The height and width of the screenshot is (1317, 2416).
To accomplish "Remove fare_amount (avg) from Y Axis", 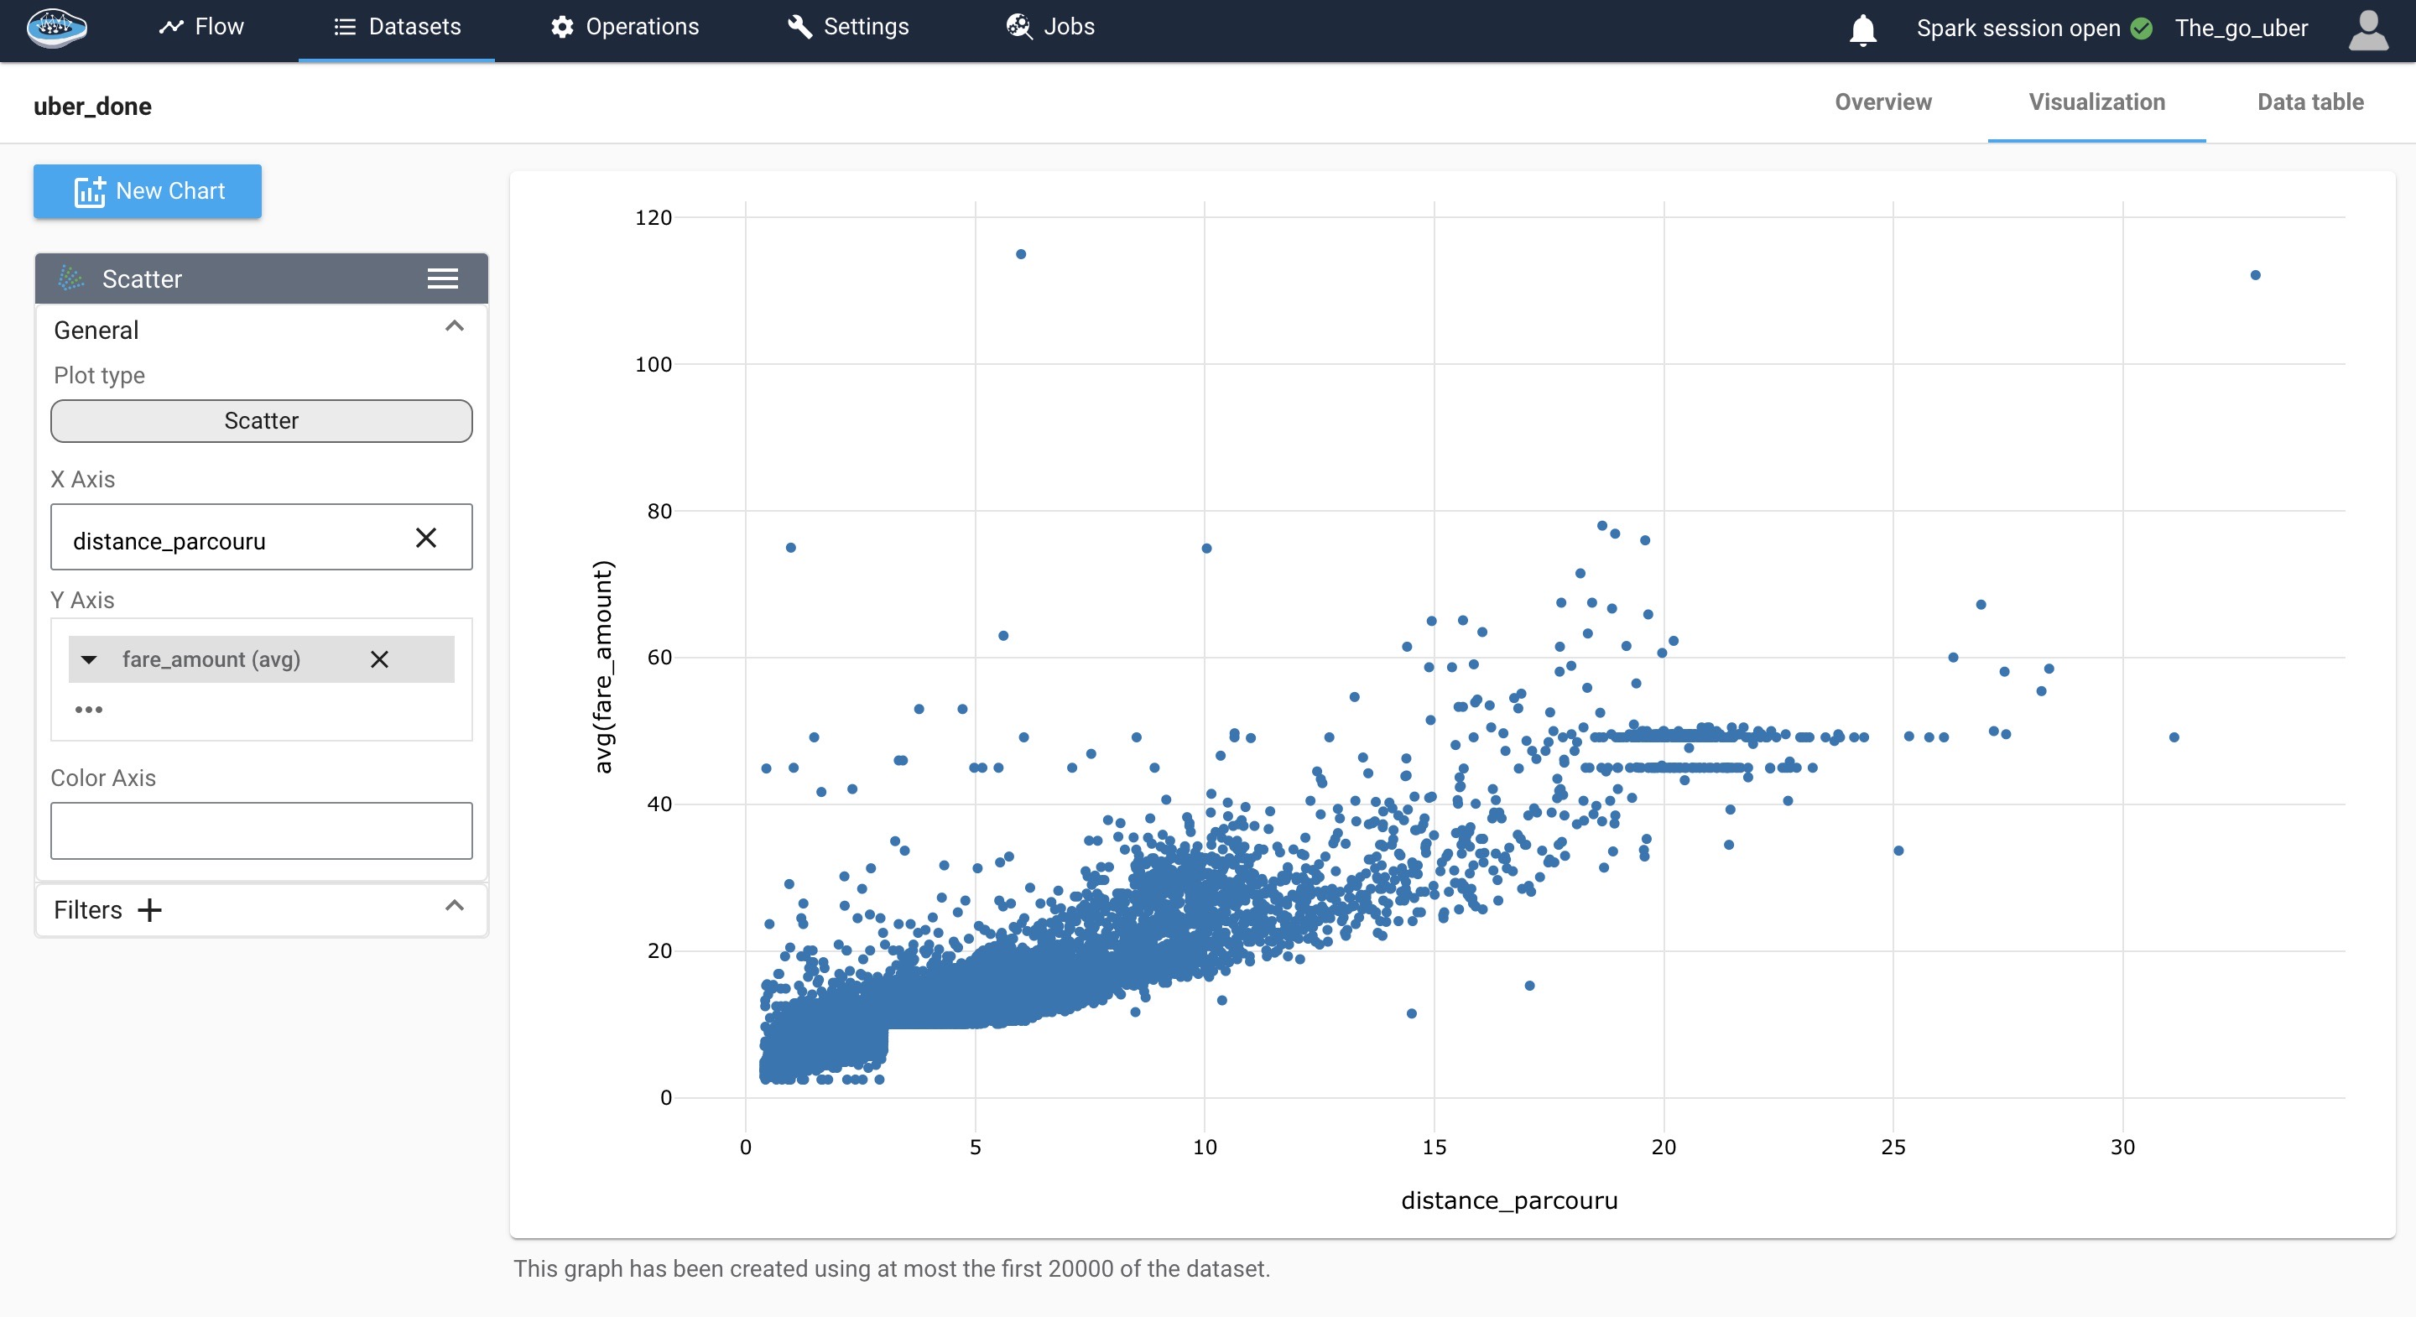I will [x=379, y=659].
